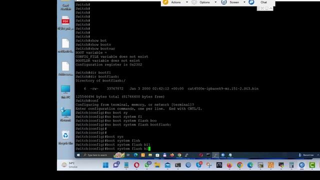Viewport: 320px width, 180px height.
Task: Open the Options menu in remote toolbar
Action: [204, 2]
